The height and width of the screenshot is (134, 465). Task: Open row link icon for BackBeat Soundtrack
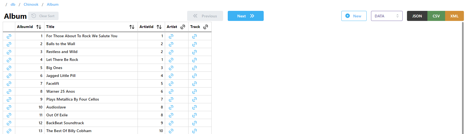click(x=9, y=123)
